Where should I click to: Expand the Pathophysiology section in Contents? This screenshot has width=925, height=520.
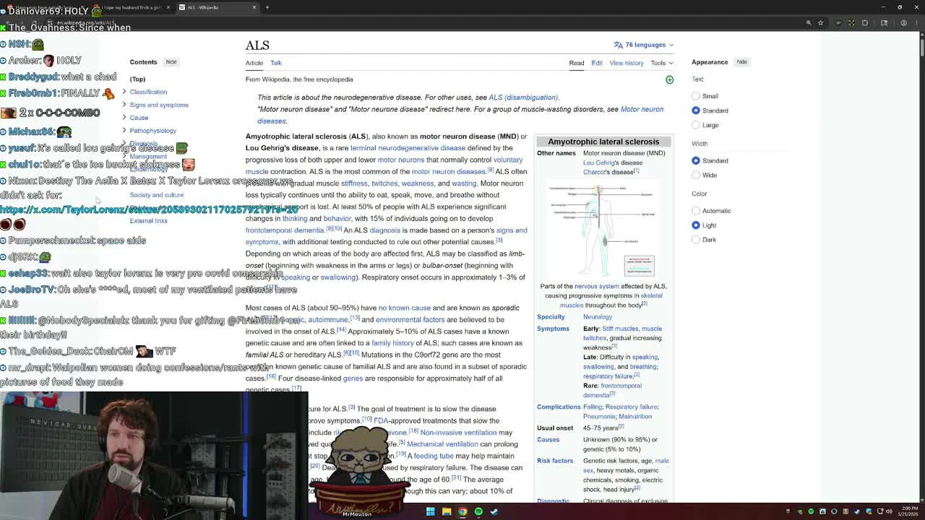tap(124, 131)
